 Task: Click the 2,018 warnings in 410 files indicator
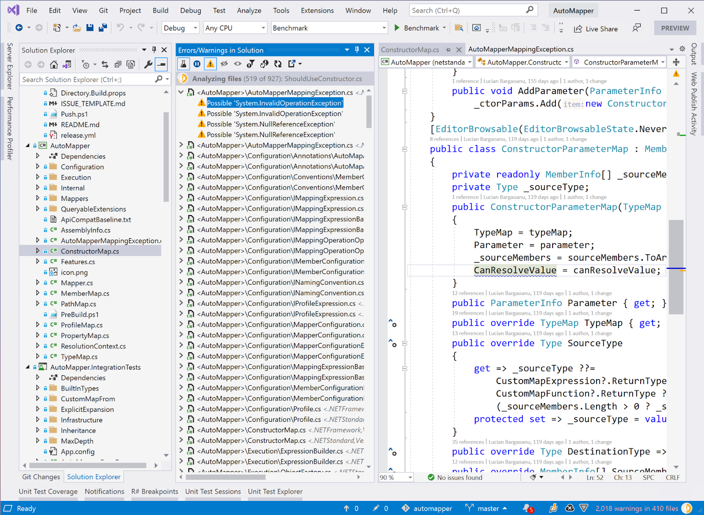(x=637, y=508)
